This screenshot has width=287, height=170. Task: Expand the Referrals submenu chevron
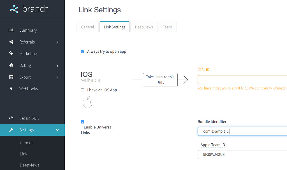tap(57, 42)
